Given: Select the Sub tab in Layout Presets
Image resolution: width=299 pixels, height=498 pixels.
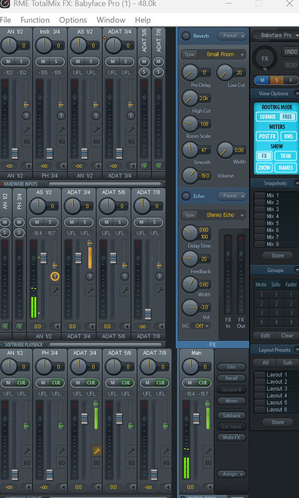Looking at the screenshot, I should pos(288,363).
